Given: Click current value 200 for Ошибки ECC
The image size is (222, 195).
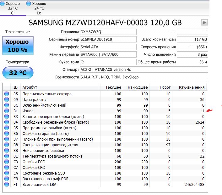Looking at the screenshot, I should (118, 162).
